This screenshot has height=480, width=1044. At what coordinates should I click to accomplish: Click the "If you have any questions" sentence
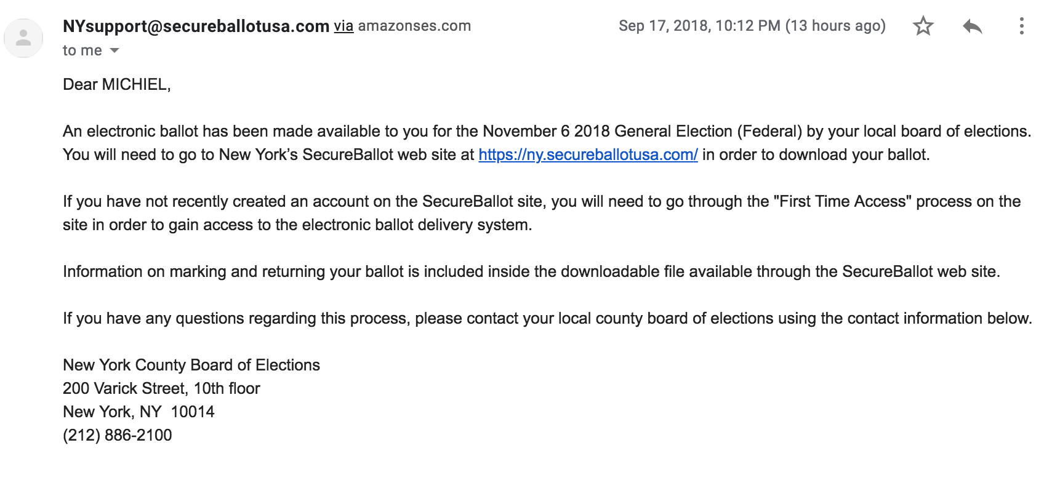[547, 318]
